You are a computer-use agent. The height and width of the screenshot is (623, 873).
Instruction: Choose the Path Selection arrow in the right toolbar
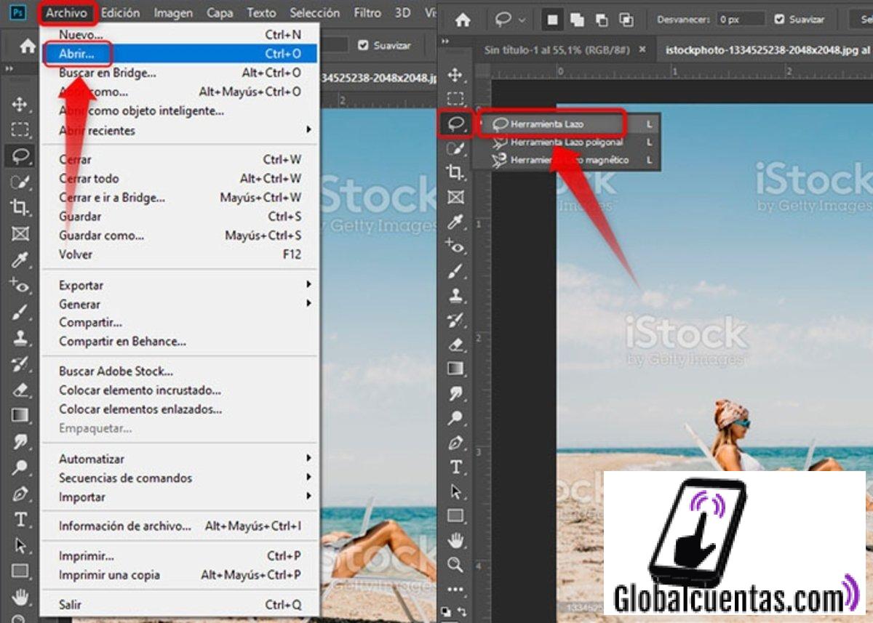pyautogui.click(x=455, y=491)
